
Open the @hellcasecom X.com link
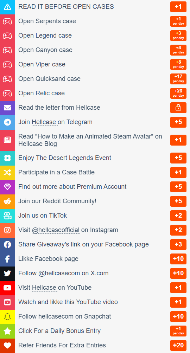pyautogui.click(x=59, y=273)
